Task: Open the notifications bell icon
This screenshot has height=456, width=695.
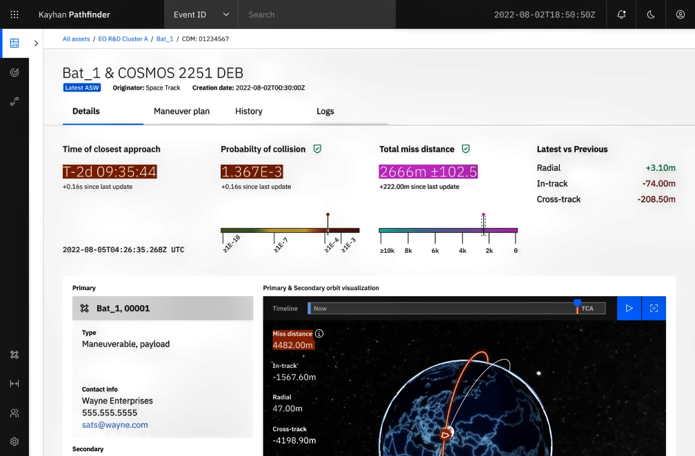Action: point(621,14)
